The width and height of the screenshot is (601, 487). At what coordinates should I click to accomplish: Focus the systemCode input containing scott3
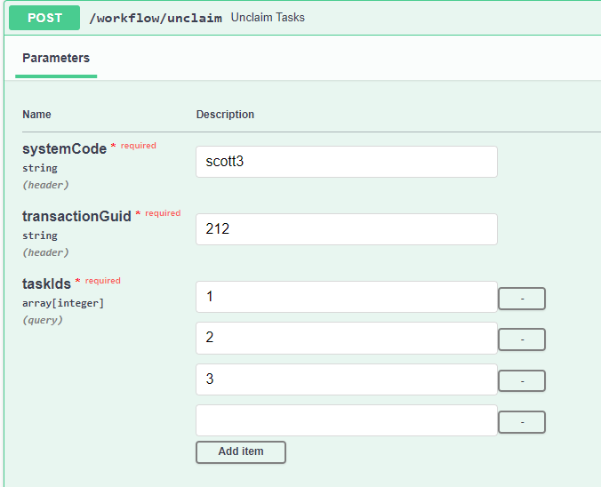coord(347,162)
